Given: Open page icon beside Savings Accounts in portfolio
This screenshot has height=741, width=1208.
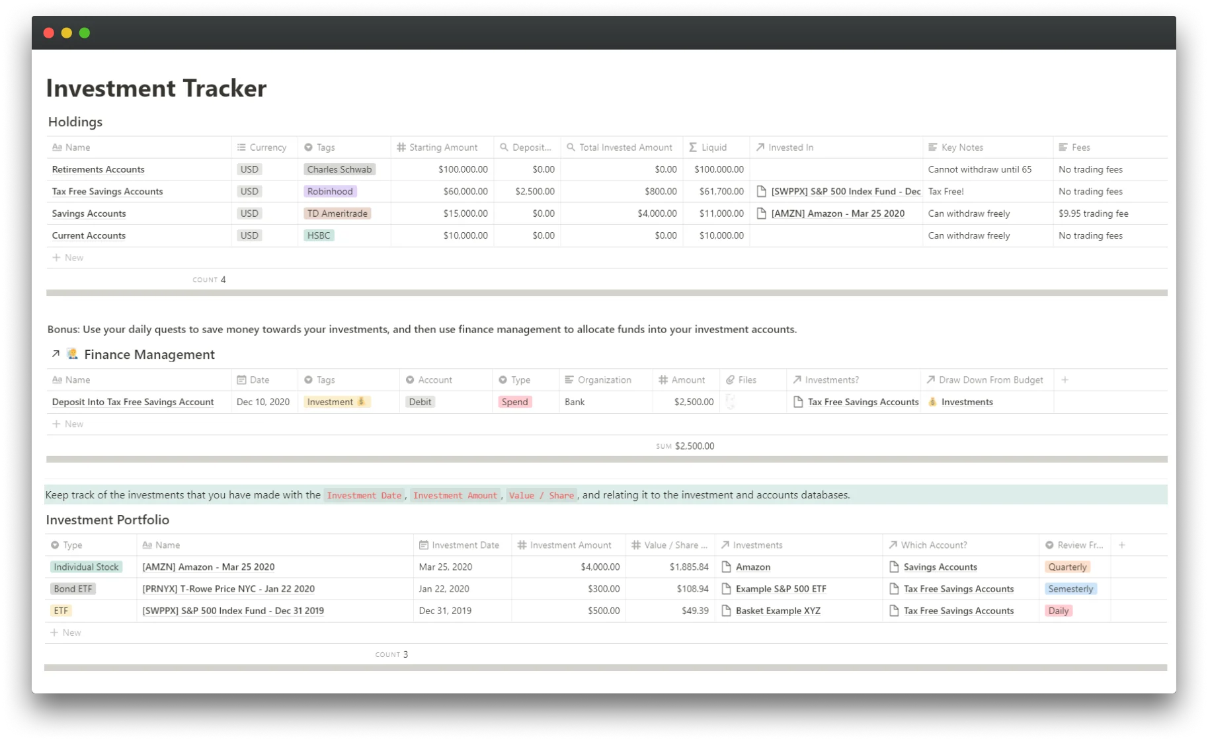Looking at the screenshot, I should [x=894, y=566].
